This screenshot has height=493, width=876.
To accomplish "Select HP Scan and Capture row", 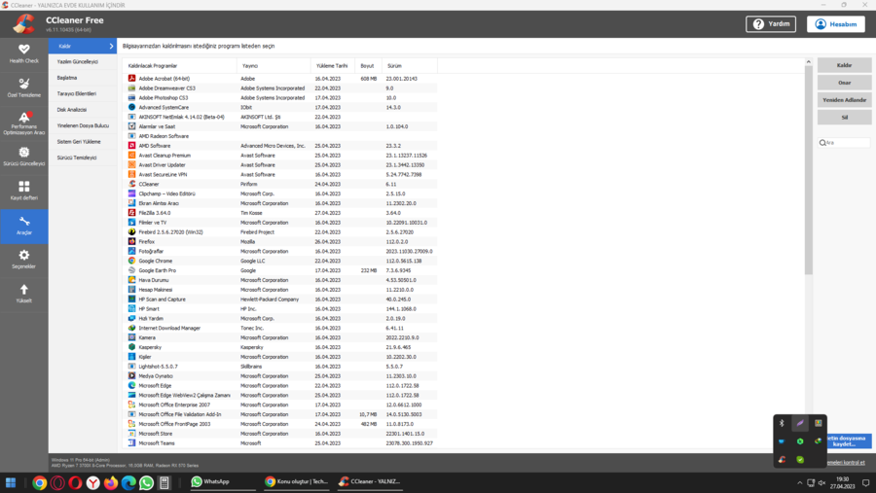I will tap(280, 299).
